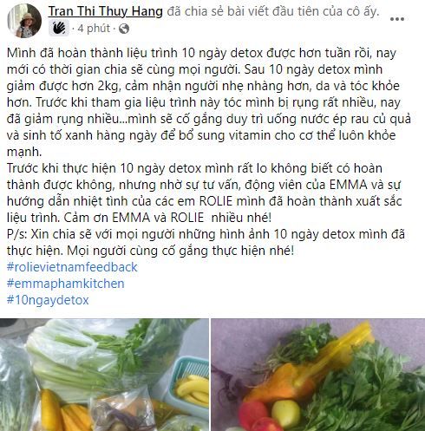Open Tran Thi Thuy Hang profile link
Viewport: 425px width, 431px height.
tap(106, 11)
